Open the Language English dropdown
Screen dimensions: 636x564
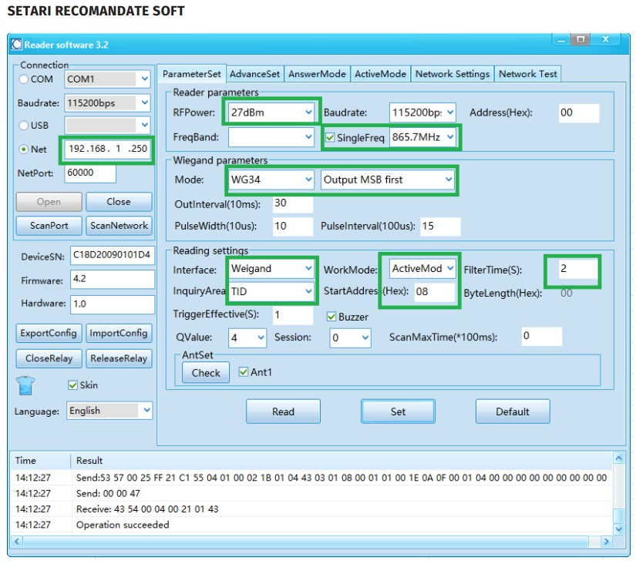coord(109,411)
